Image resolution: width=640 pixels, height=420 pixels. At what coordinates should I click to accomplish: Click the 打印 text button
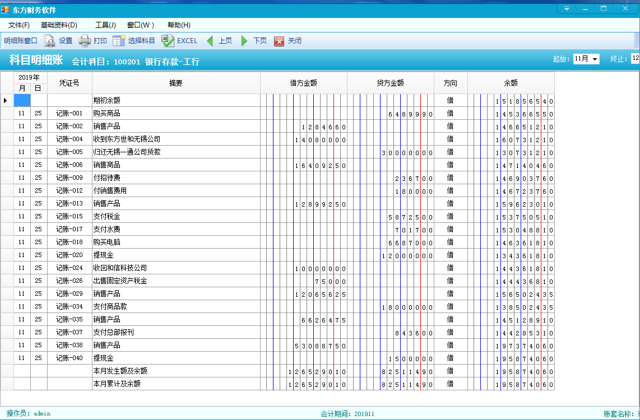coord(100,41)
